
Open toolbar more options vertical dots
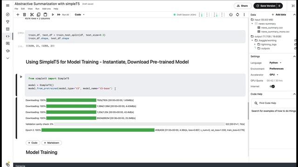[244, 14]
